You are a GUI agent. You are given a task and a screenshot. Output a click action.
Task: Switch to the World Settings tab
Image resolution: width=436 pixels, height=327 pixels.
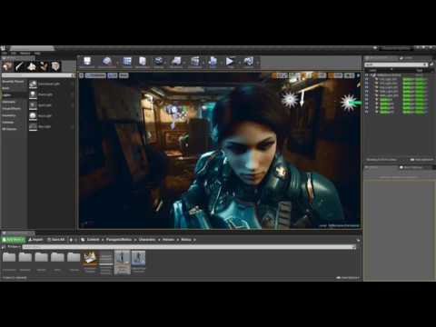tap(413, 167)
